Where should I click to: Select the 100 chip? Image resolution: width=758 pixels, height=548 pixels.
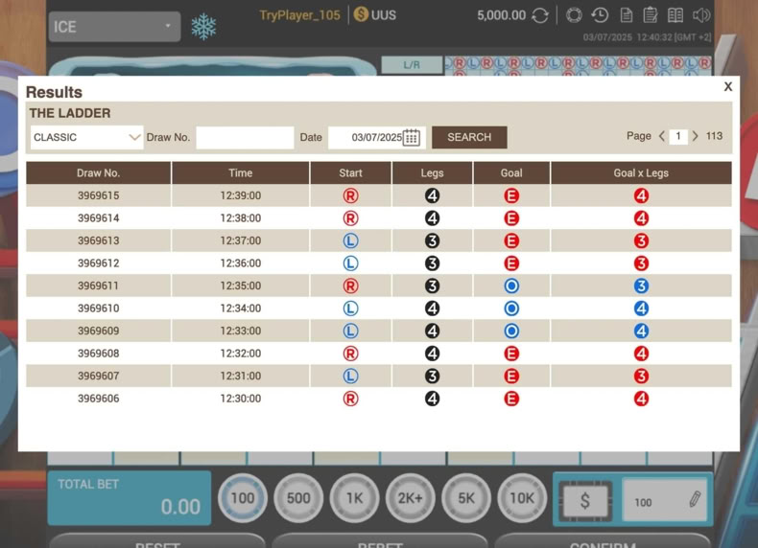pos(242,498)
